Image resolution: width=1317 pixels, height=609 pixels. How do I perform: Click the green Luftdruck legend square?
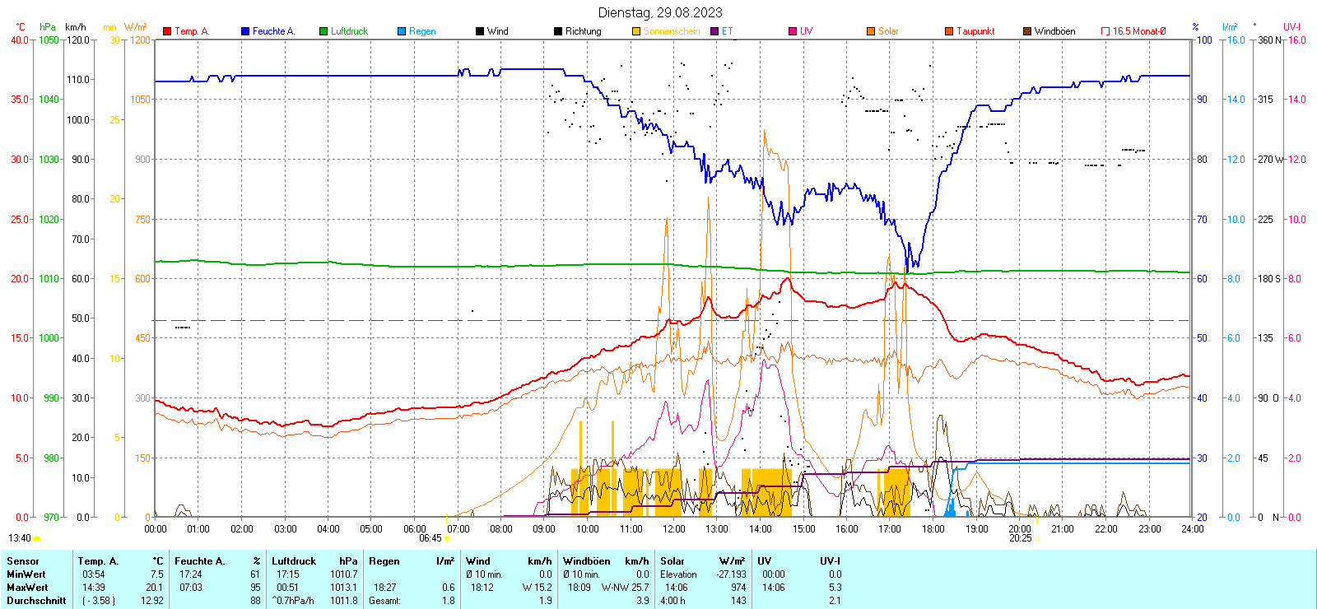tap(323, 31)
